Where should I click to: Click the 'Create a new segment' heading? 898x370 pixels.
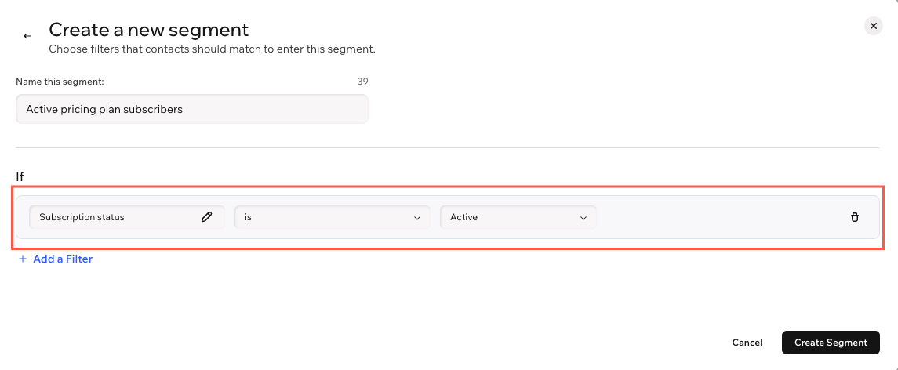pyautogui.click(x=149, y=29)
